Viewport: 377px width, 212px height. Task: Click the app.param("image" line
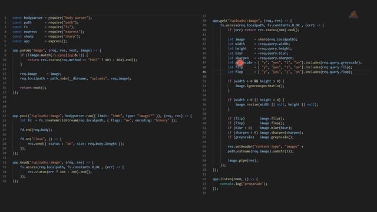(x=57, y=51)
